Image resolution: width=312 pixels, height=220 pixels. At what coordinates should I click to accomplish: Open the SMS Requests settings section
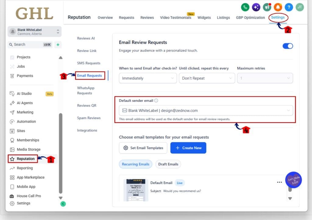[x=89, y=63]
